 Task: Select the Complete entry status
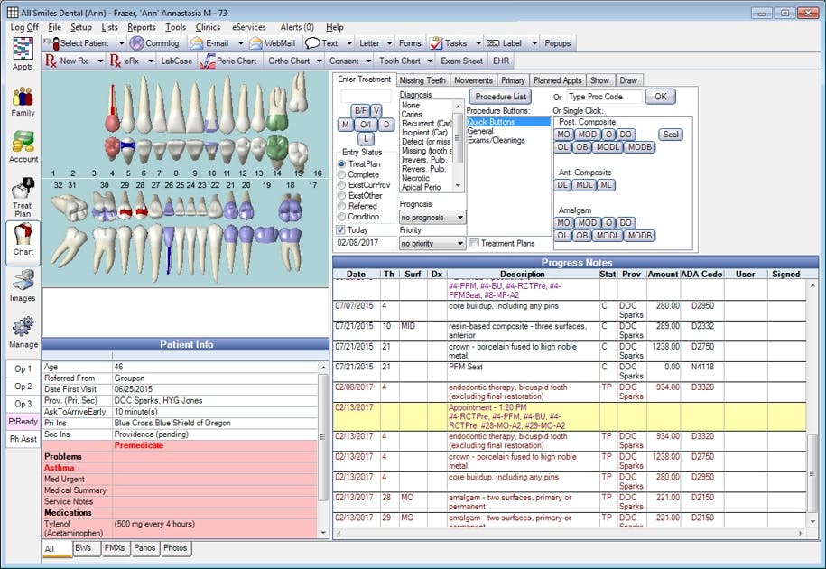coord(341,174)
